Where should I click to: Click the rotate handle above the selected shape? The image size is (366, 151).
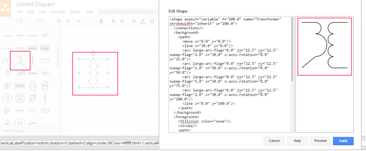click(93, 53)
